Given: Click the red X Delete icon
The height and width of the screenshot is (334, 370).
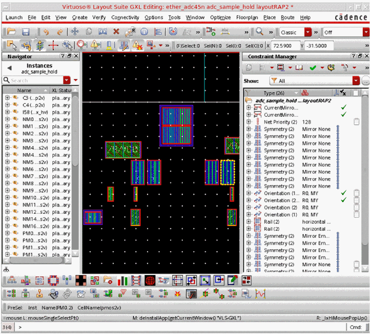Looking at the screenshot, I should point(116,32).
